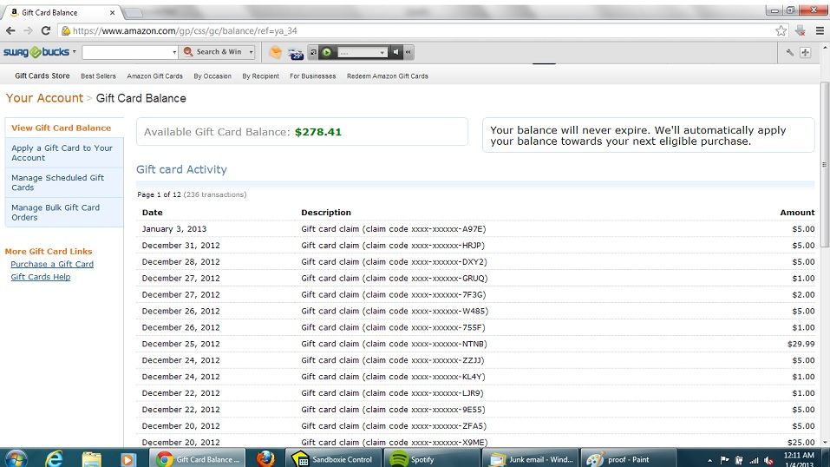The height and width of the screenshot is (467, 830).
Task: Open the Chrome menu icon
Action: [820, 30]
